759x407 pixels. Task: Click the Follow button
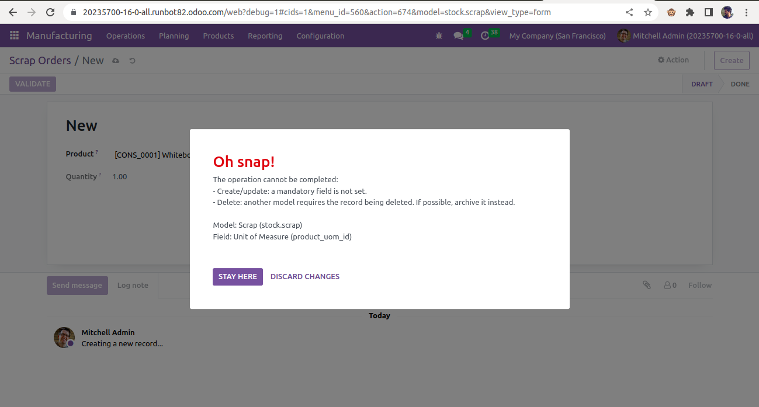tap(700, 286)
